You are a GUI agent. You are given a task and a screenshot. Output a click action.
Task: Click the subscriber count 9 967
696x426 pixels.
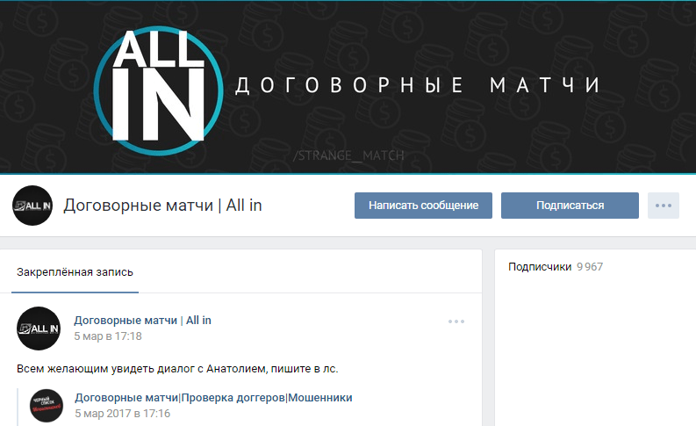click(x=590, y=267)
